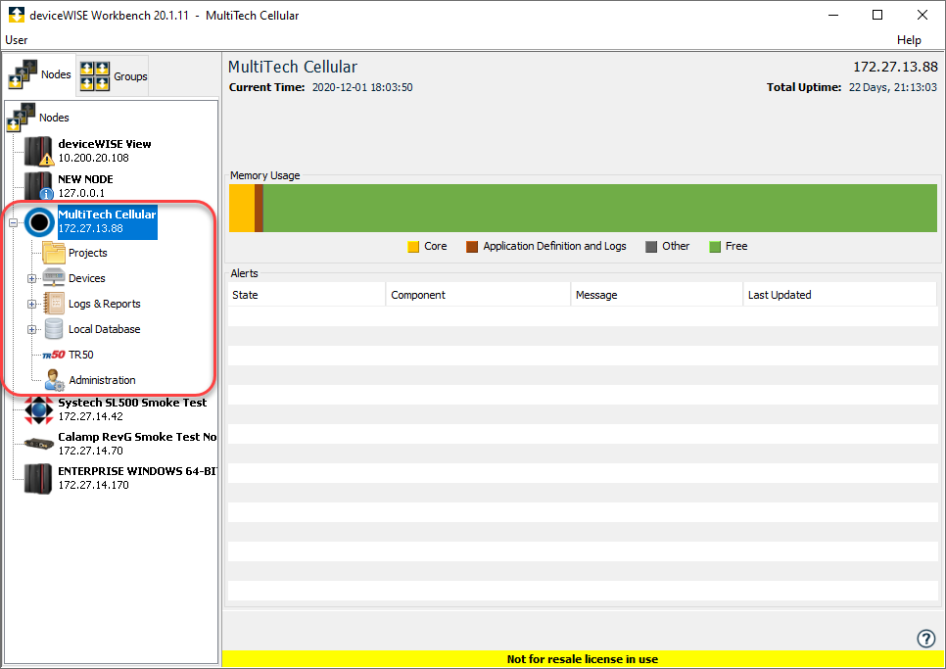Image resolution: width=946 pixels, height=669 pixels.
Task: Sort alerts by State column header
Action: click(x=307, y=295)
